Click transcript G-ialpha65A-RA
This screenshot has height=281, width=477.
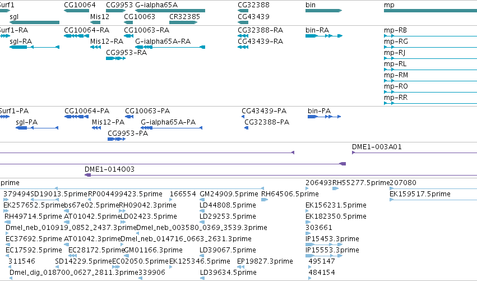click(170, 47)
